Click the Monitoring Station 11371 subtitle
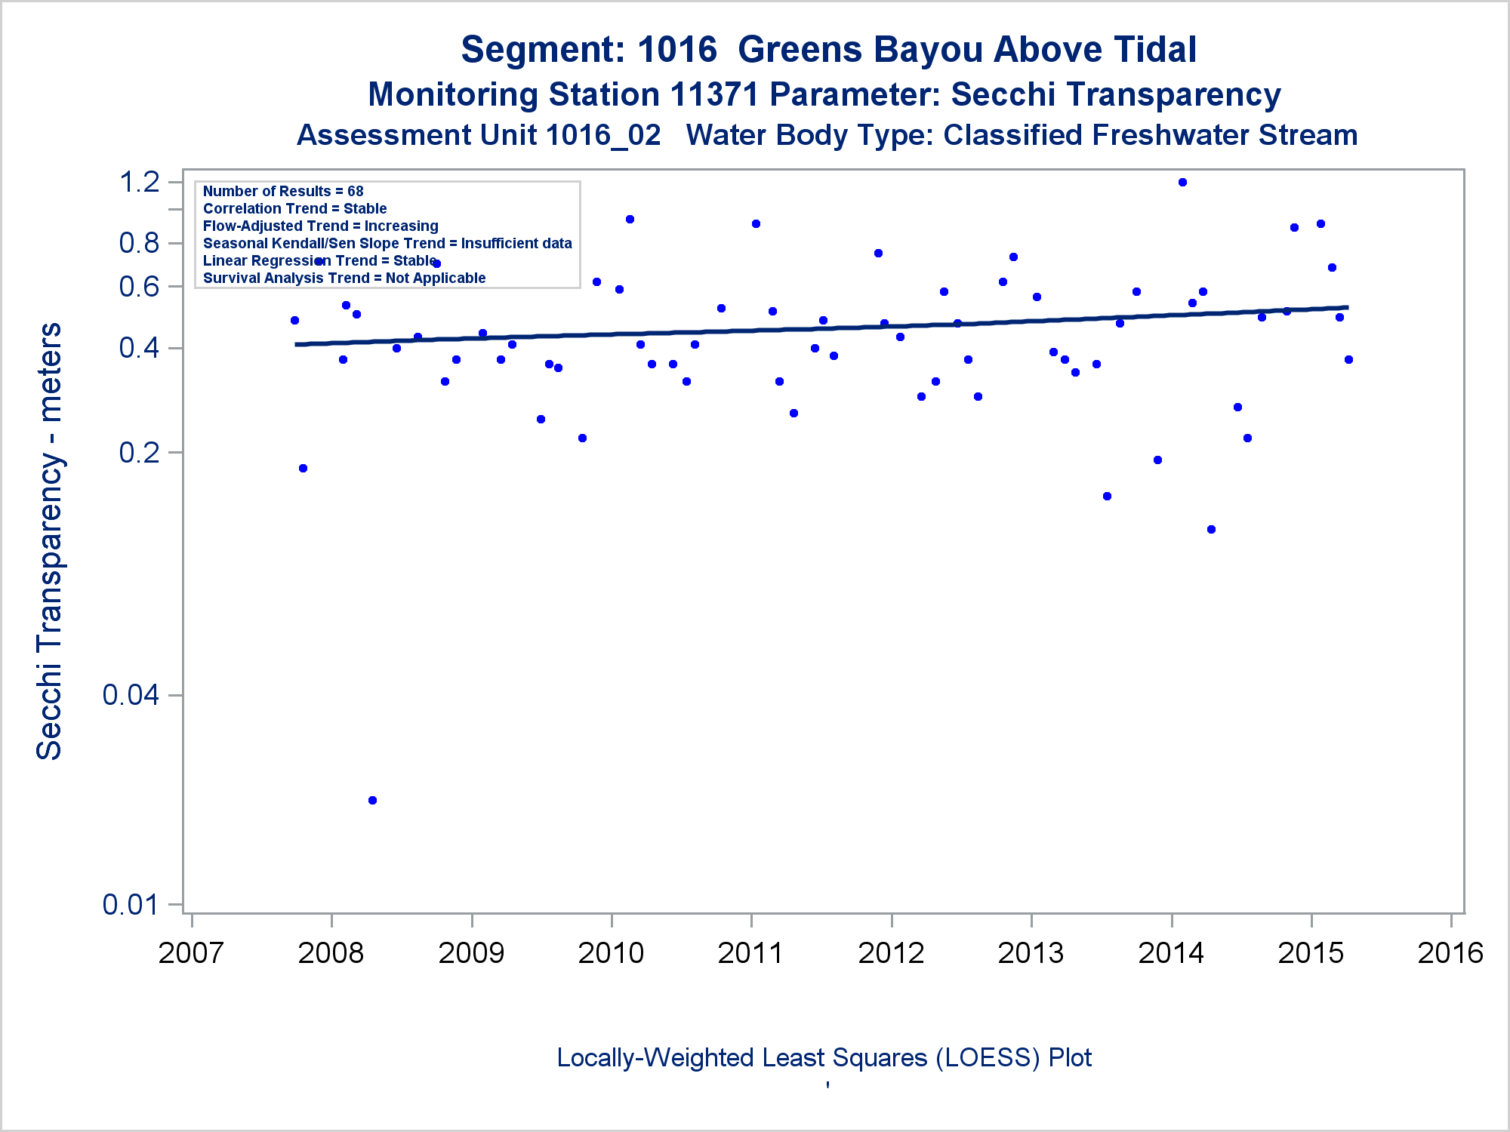Image resolution: width=1510 pixels, height=1132 pixels. pos(824,95)
